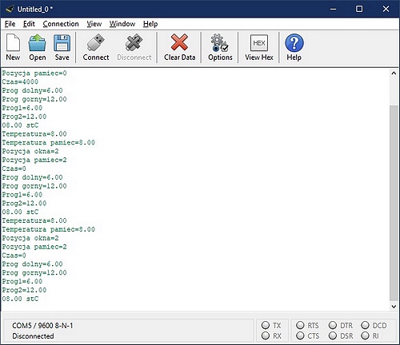Save the capture with the Save icon
400x345 pixels.
click(62, 47)
